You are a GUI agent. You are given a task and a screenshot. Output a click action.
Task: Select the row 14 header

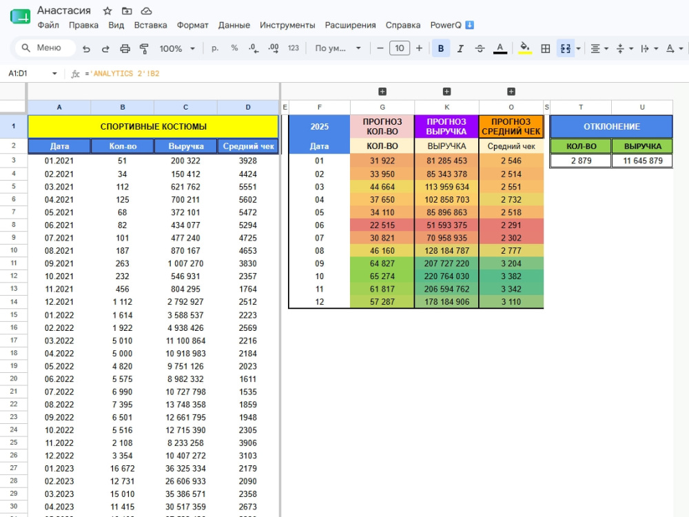(14, 302)
